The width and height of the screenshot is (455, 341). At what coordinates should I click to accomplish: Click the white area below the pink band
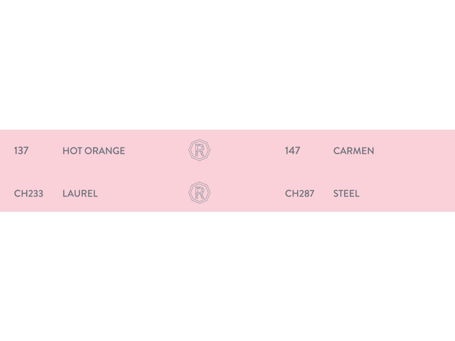click(x=227, y=275)
